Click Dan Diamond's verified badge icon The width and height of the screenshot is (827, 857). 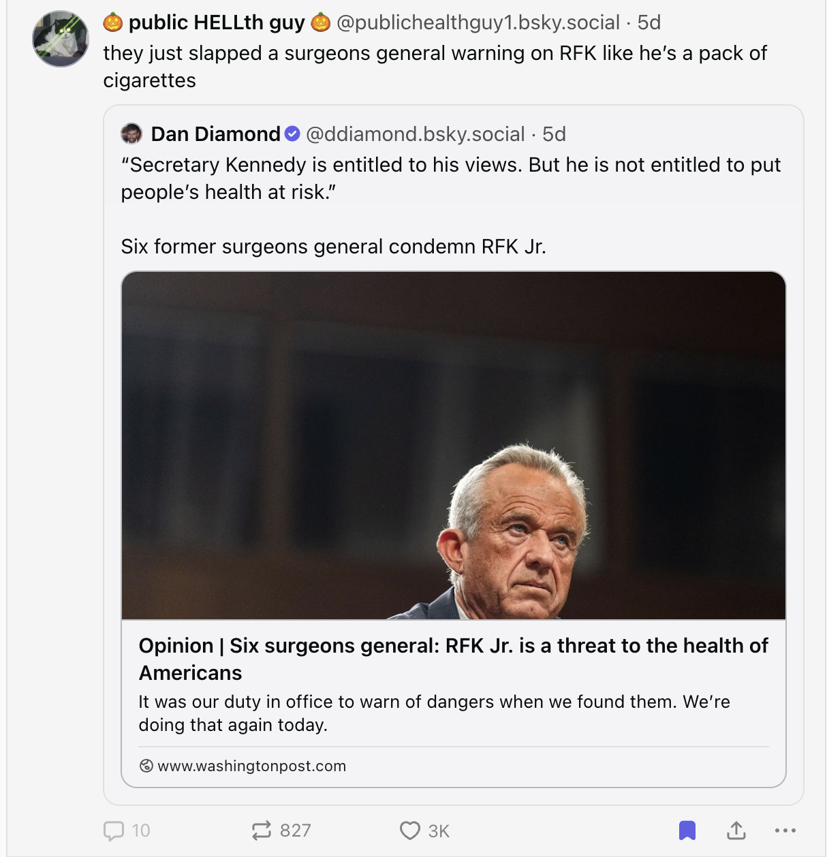292,134
